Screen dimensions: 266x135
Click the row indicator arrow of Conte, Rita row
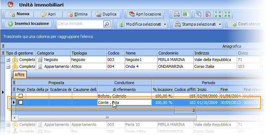pos(14,102)
